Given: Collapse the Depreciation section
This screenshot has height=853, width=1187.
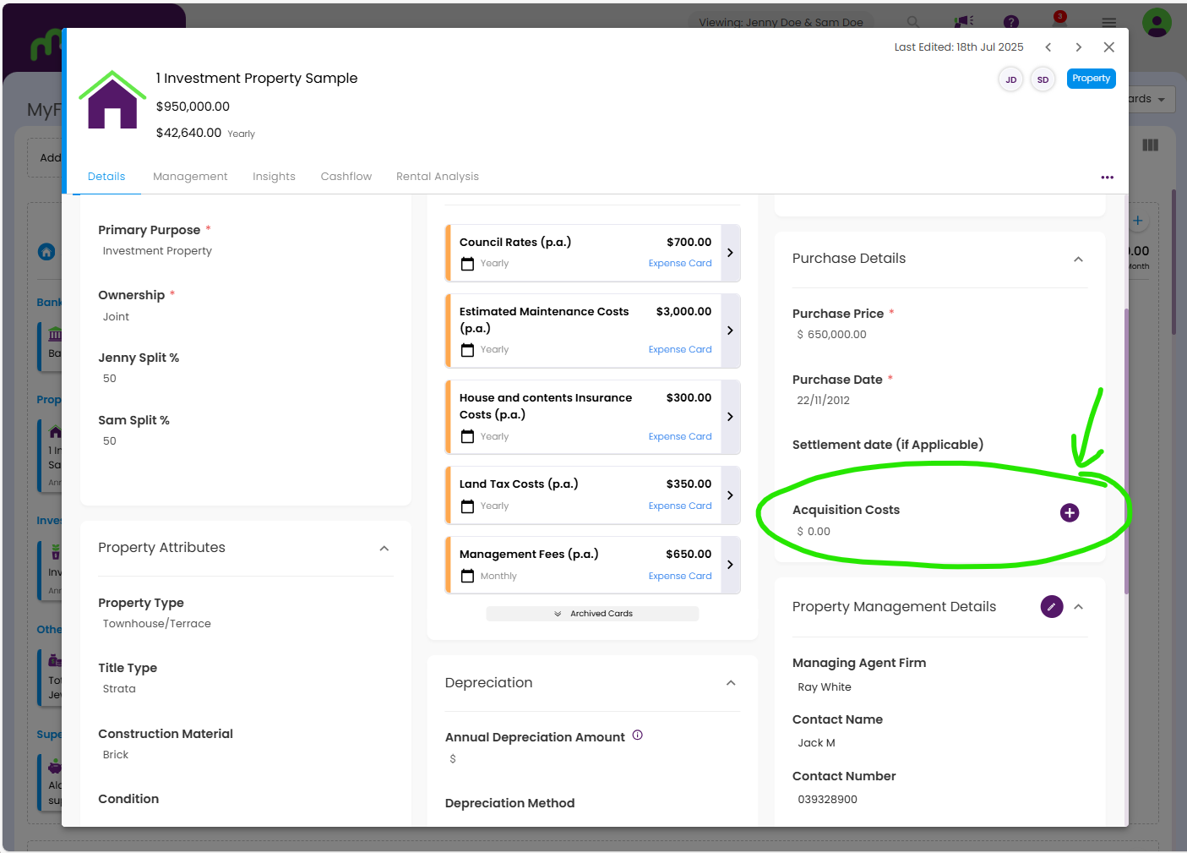Looking at the screenshot, I should point(731,683).
